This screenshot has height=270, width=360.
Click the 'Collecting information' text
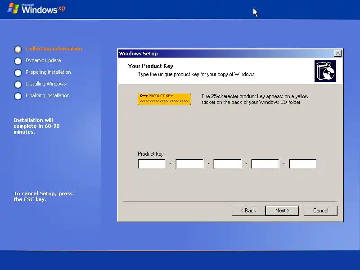pyautogui.click(x=54, y=49)
